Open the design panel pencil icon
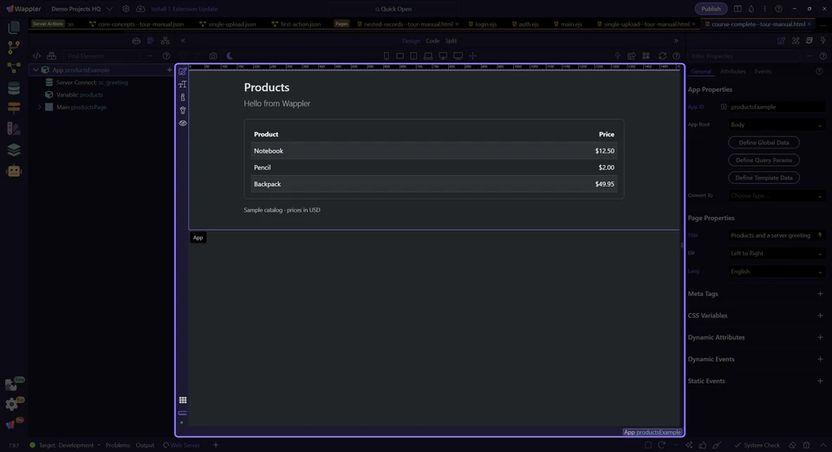This screenshot has height=452, width=832. [x=781, y=41]
